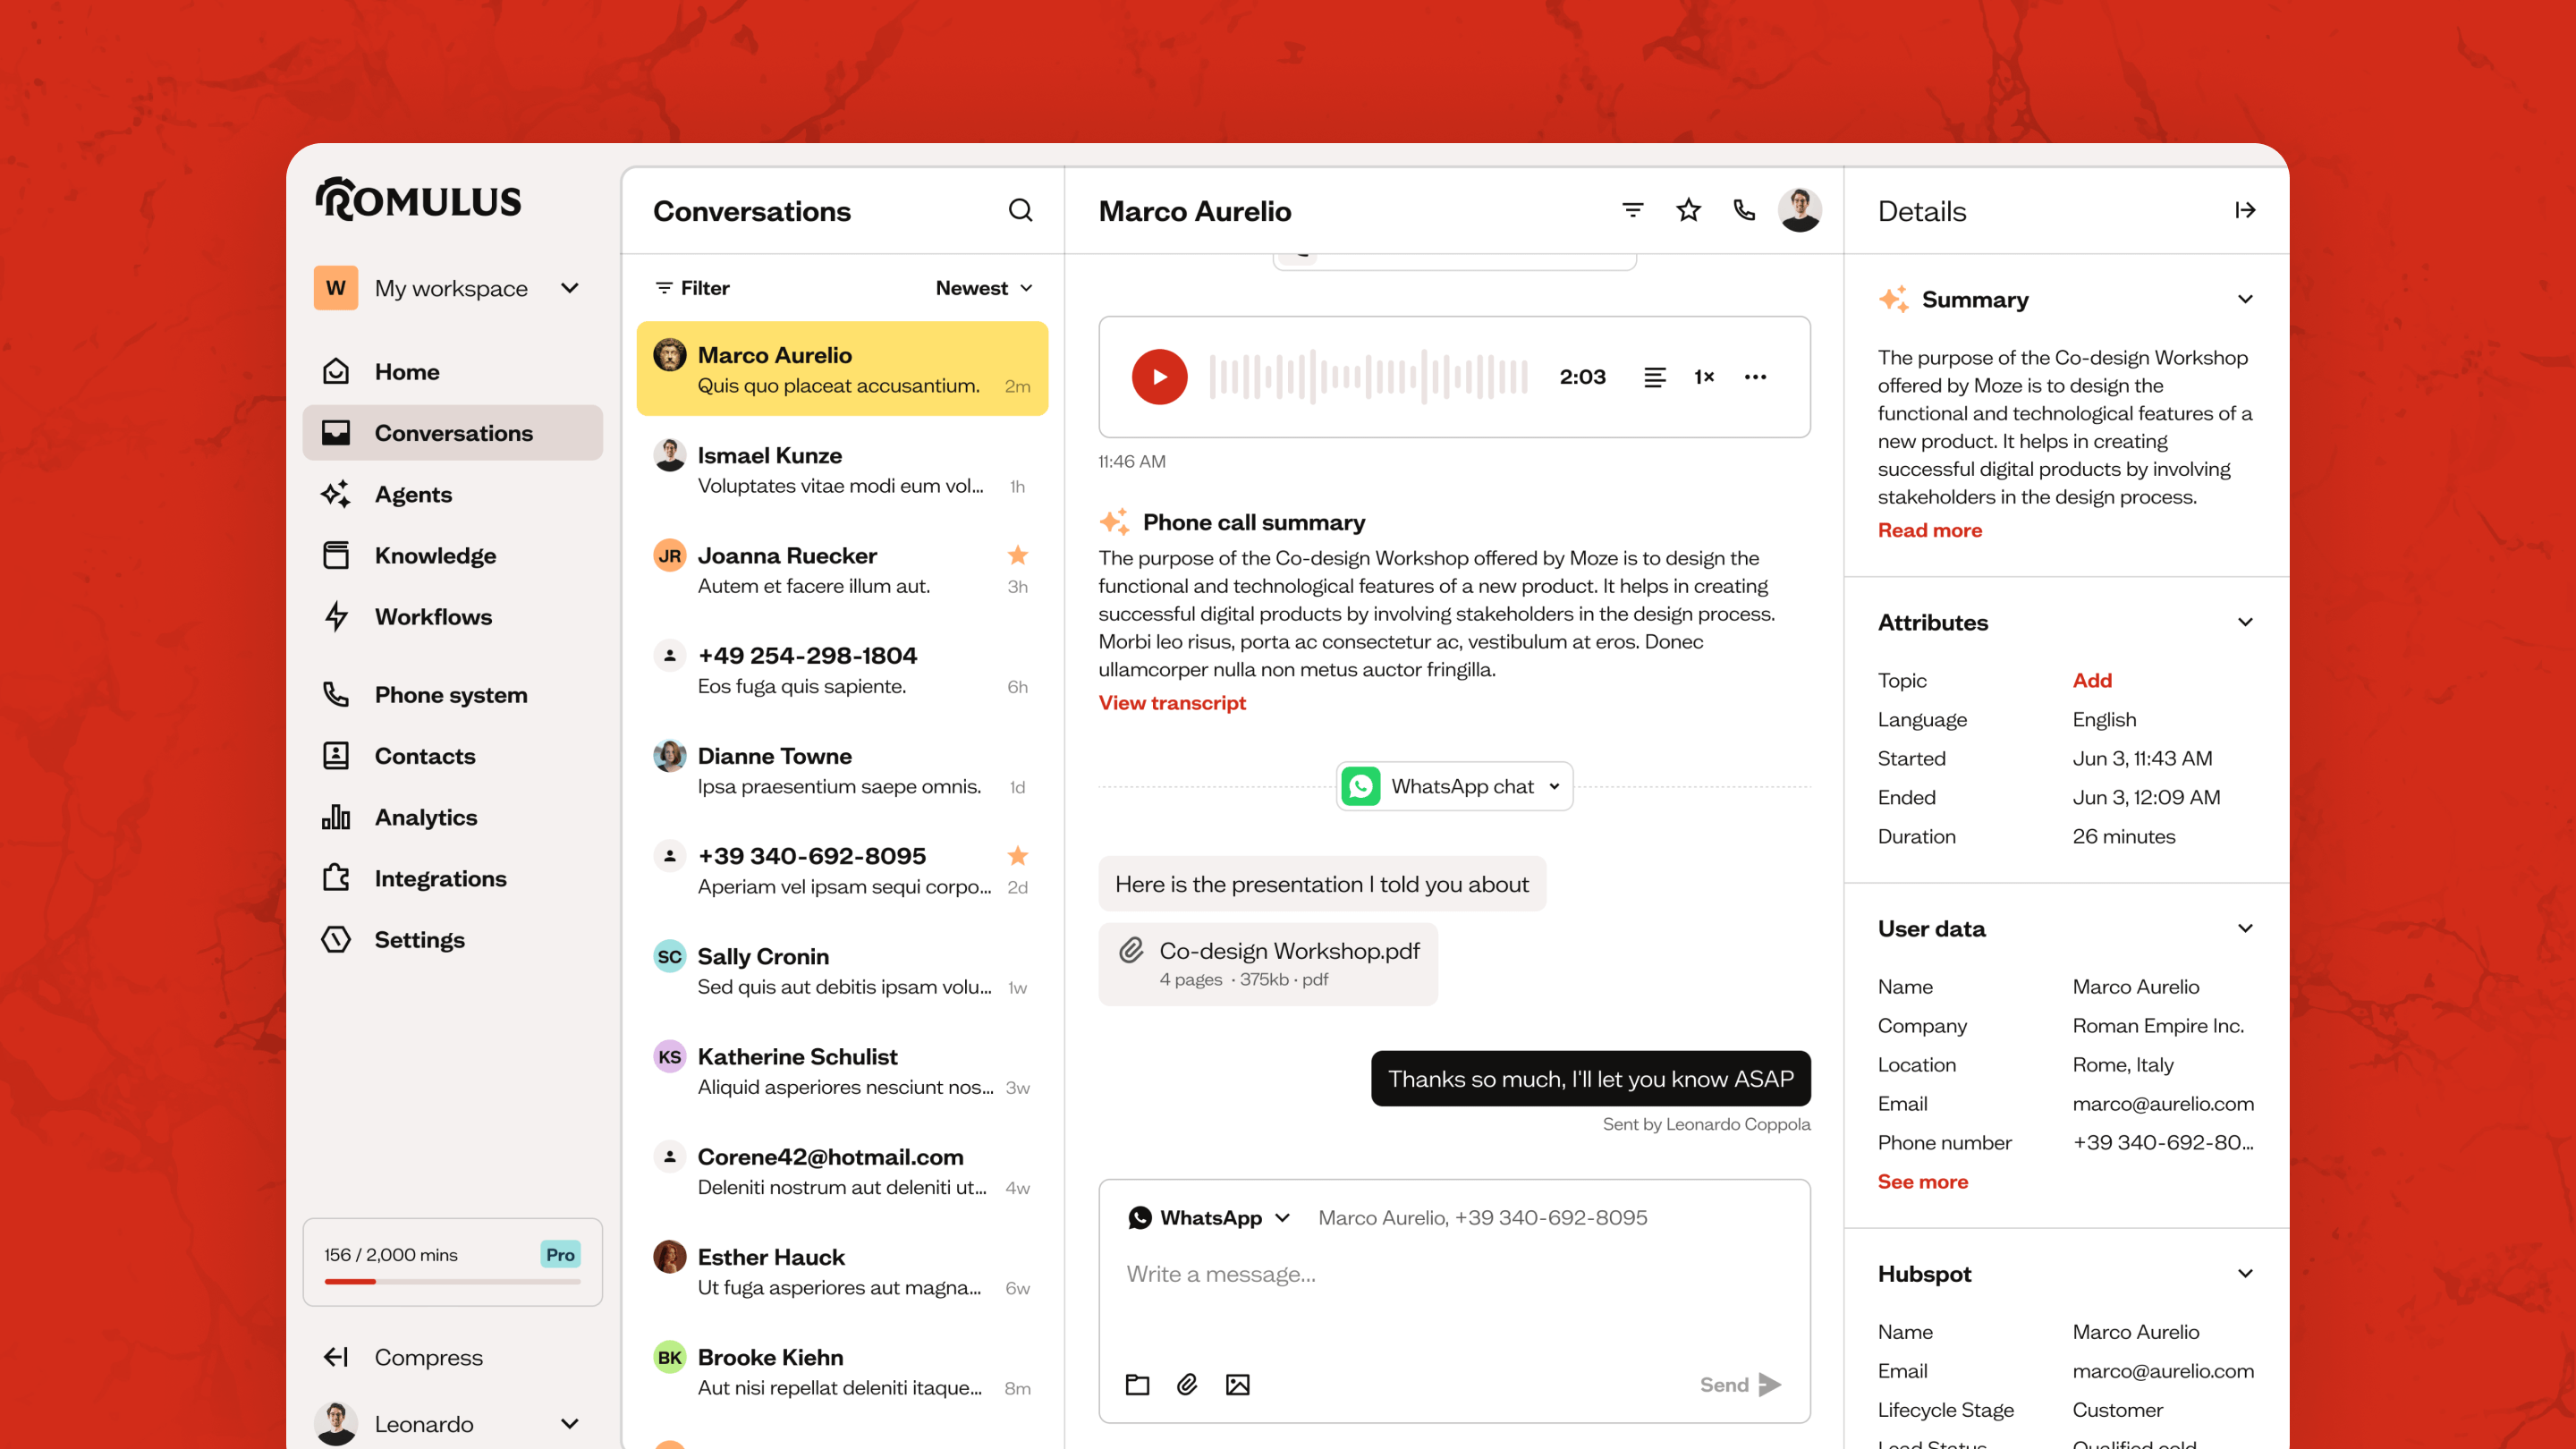Open conversation search with magnifier icon

[x=1021, y=210]
